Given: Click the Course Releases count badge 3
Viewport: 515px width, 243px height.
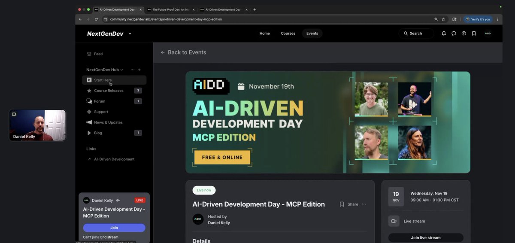Looking at the screenshot, I should tap(138, 91).
